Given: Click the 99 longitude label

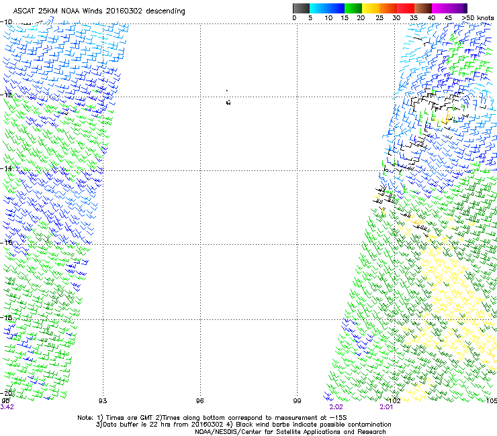Looking at the screenshot, I should (297, 401).
